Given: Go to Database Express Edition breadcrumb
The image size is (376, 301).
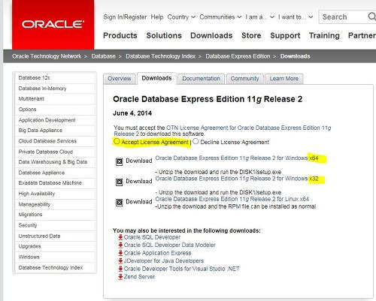Looking at the screenshot, I should (238, 56).
